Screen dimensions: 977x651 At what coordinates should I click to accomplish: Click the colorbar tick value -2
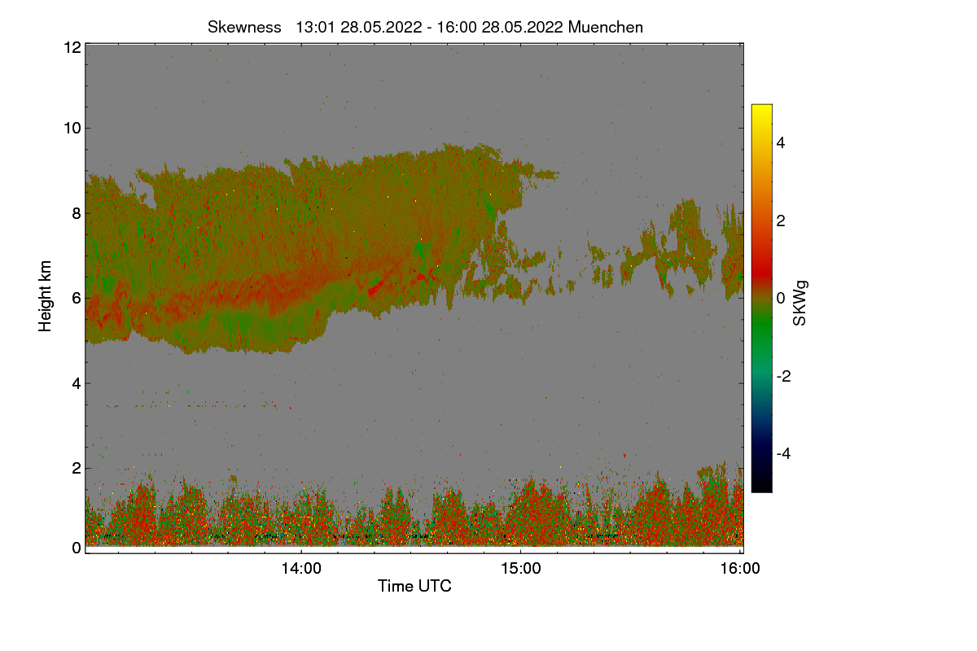point(784,376)
